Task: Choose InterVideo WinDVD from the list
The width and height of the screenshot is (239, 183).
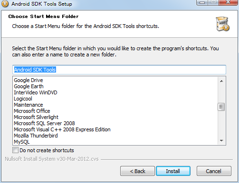Action: pyautogui.click(x=36, y=92)
